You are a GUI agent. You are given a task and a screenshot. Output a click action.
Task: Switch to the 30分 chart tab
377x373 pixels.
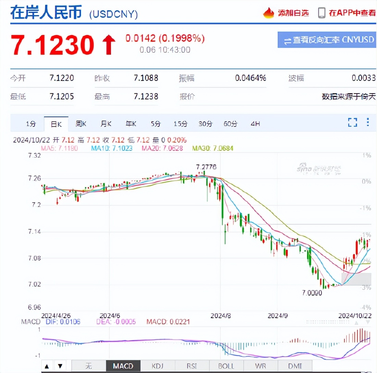point(206,124)
